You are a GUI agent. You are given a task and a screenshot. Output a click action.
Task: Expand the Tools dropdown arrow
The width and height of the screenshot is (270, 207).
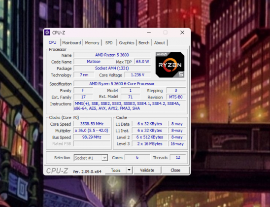[129, 171]
